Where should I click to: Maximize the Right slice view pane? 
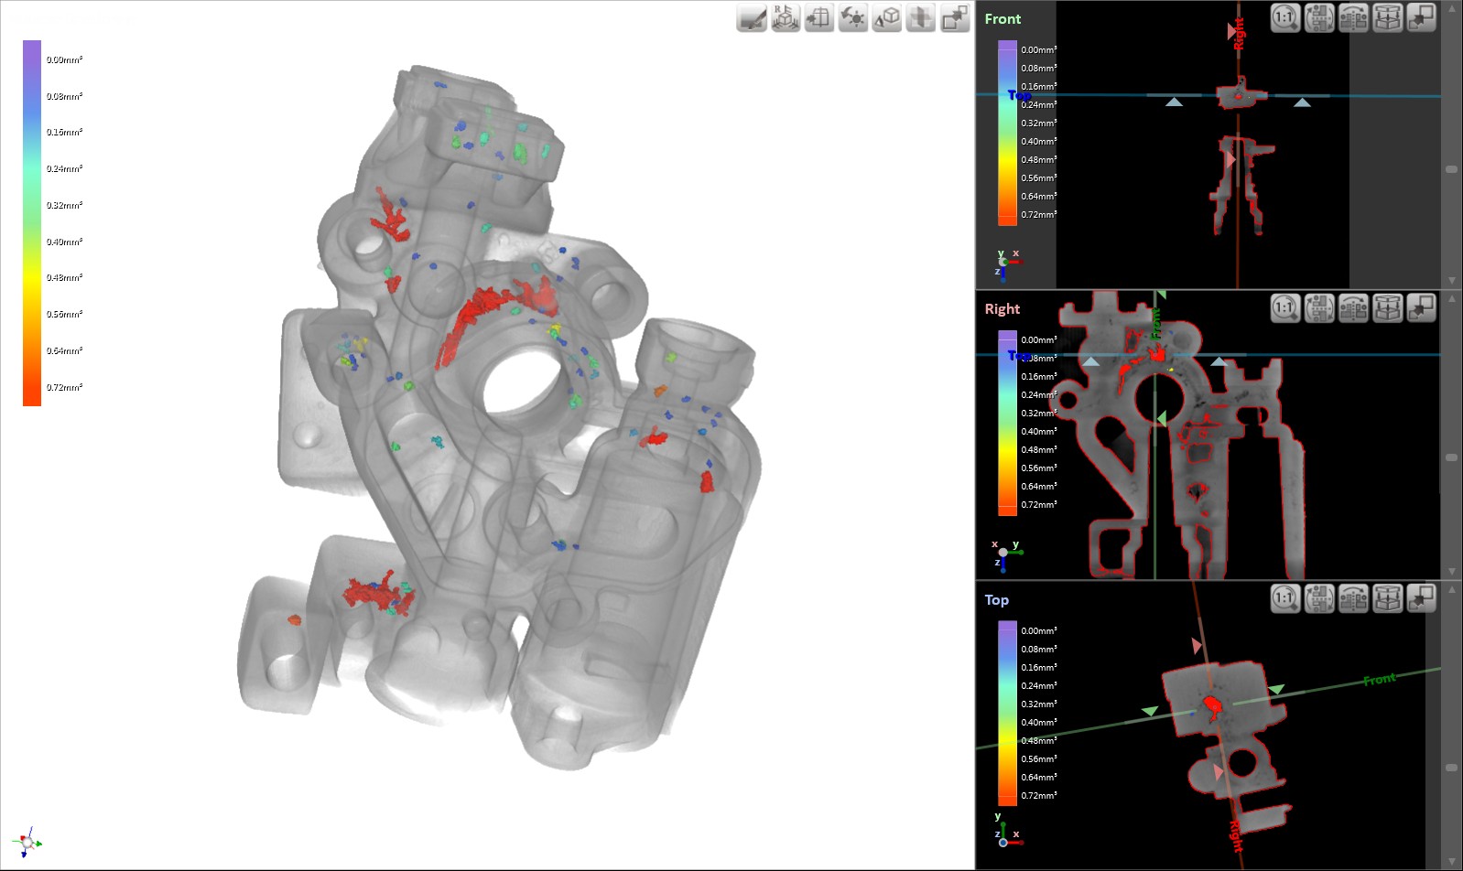pyautogui.click(x=1421, y=308)
